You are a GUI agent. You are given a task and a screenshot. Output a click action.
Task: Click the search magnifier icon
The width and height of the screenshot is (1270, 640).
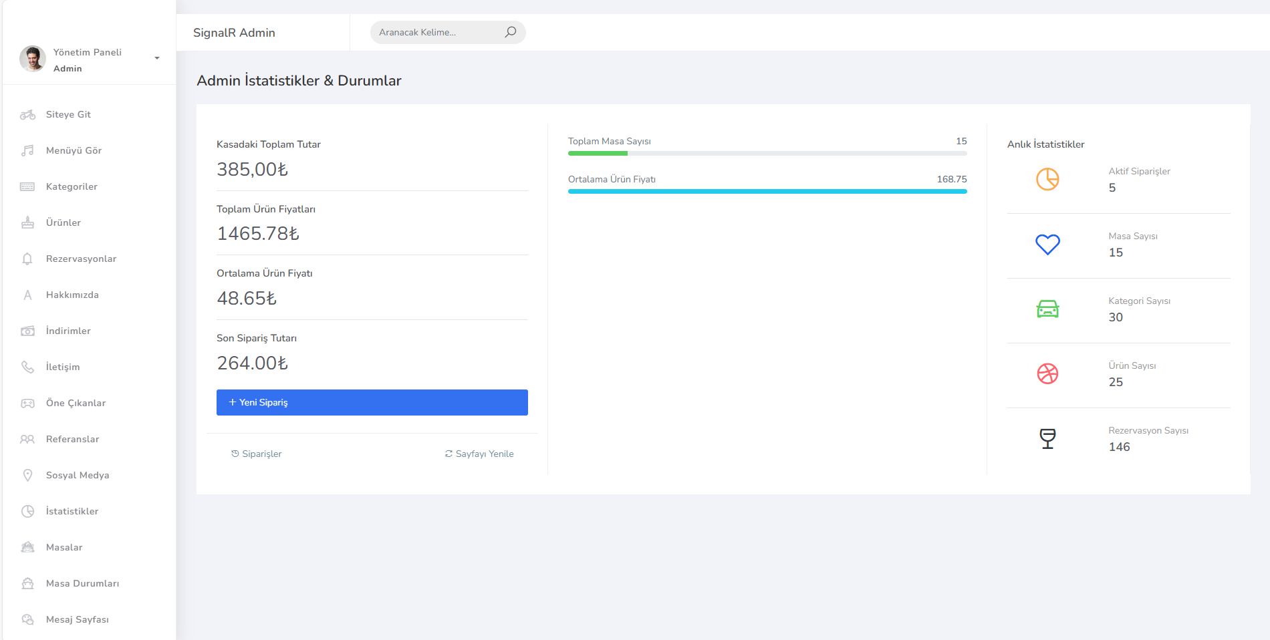(510, 32)
